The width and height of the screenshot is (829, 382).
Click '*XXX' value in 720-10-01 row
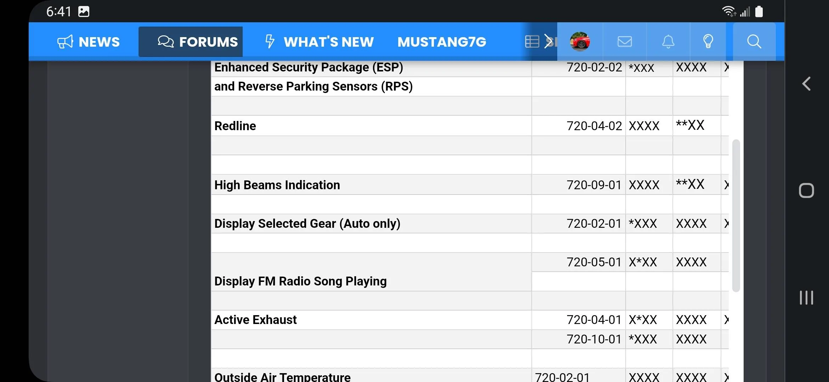(643, 339)
